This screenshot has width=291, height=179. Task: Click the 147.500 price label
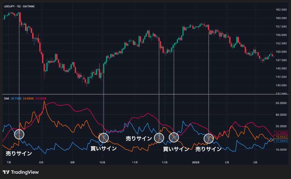point(281,60)
